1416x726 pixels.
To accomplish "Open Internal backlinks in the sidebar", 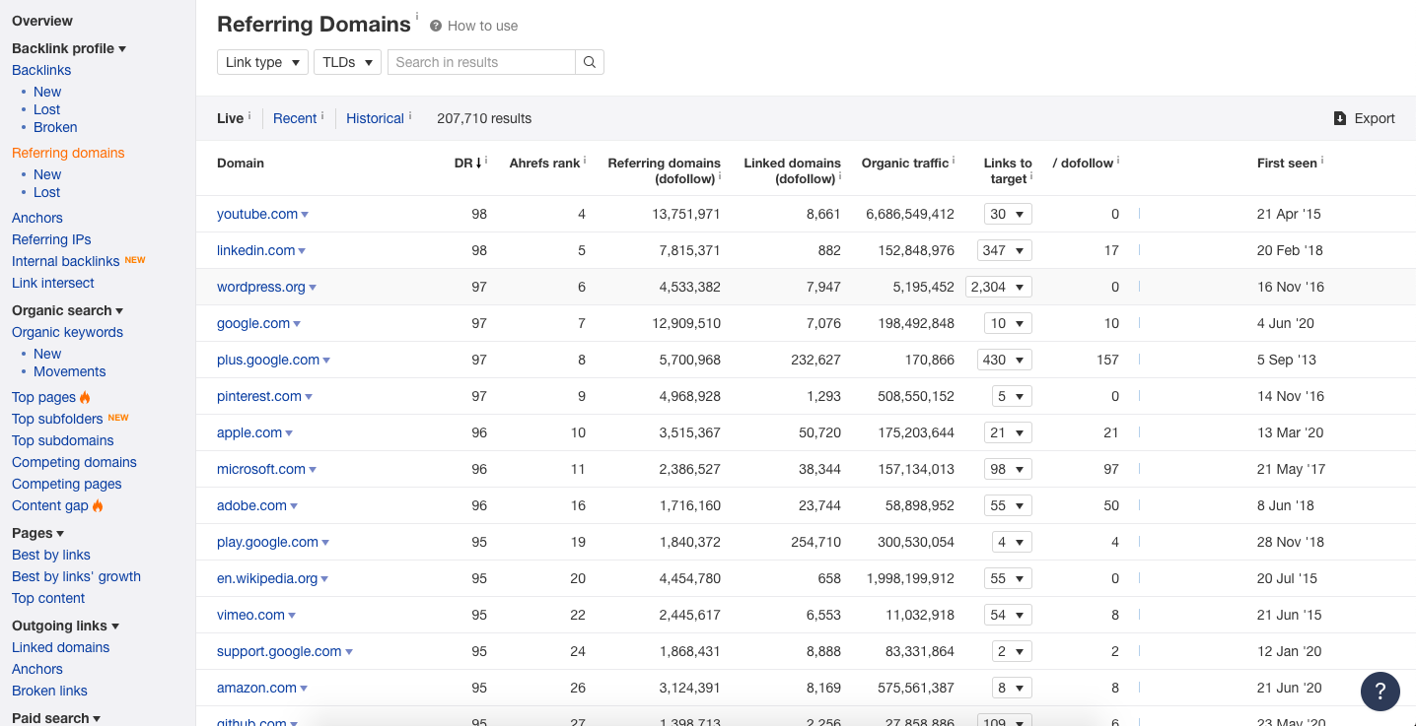I will pos(66,261).
